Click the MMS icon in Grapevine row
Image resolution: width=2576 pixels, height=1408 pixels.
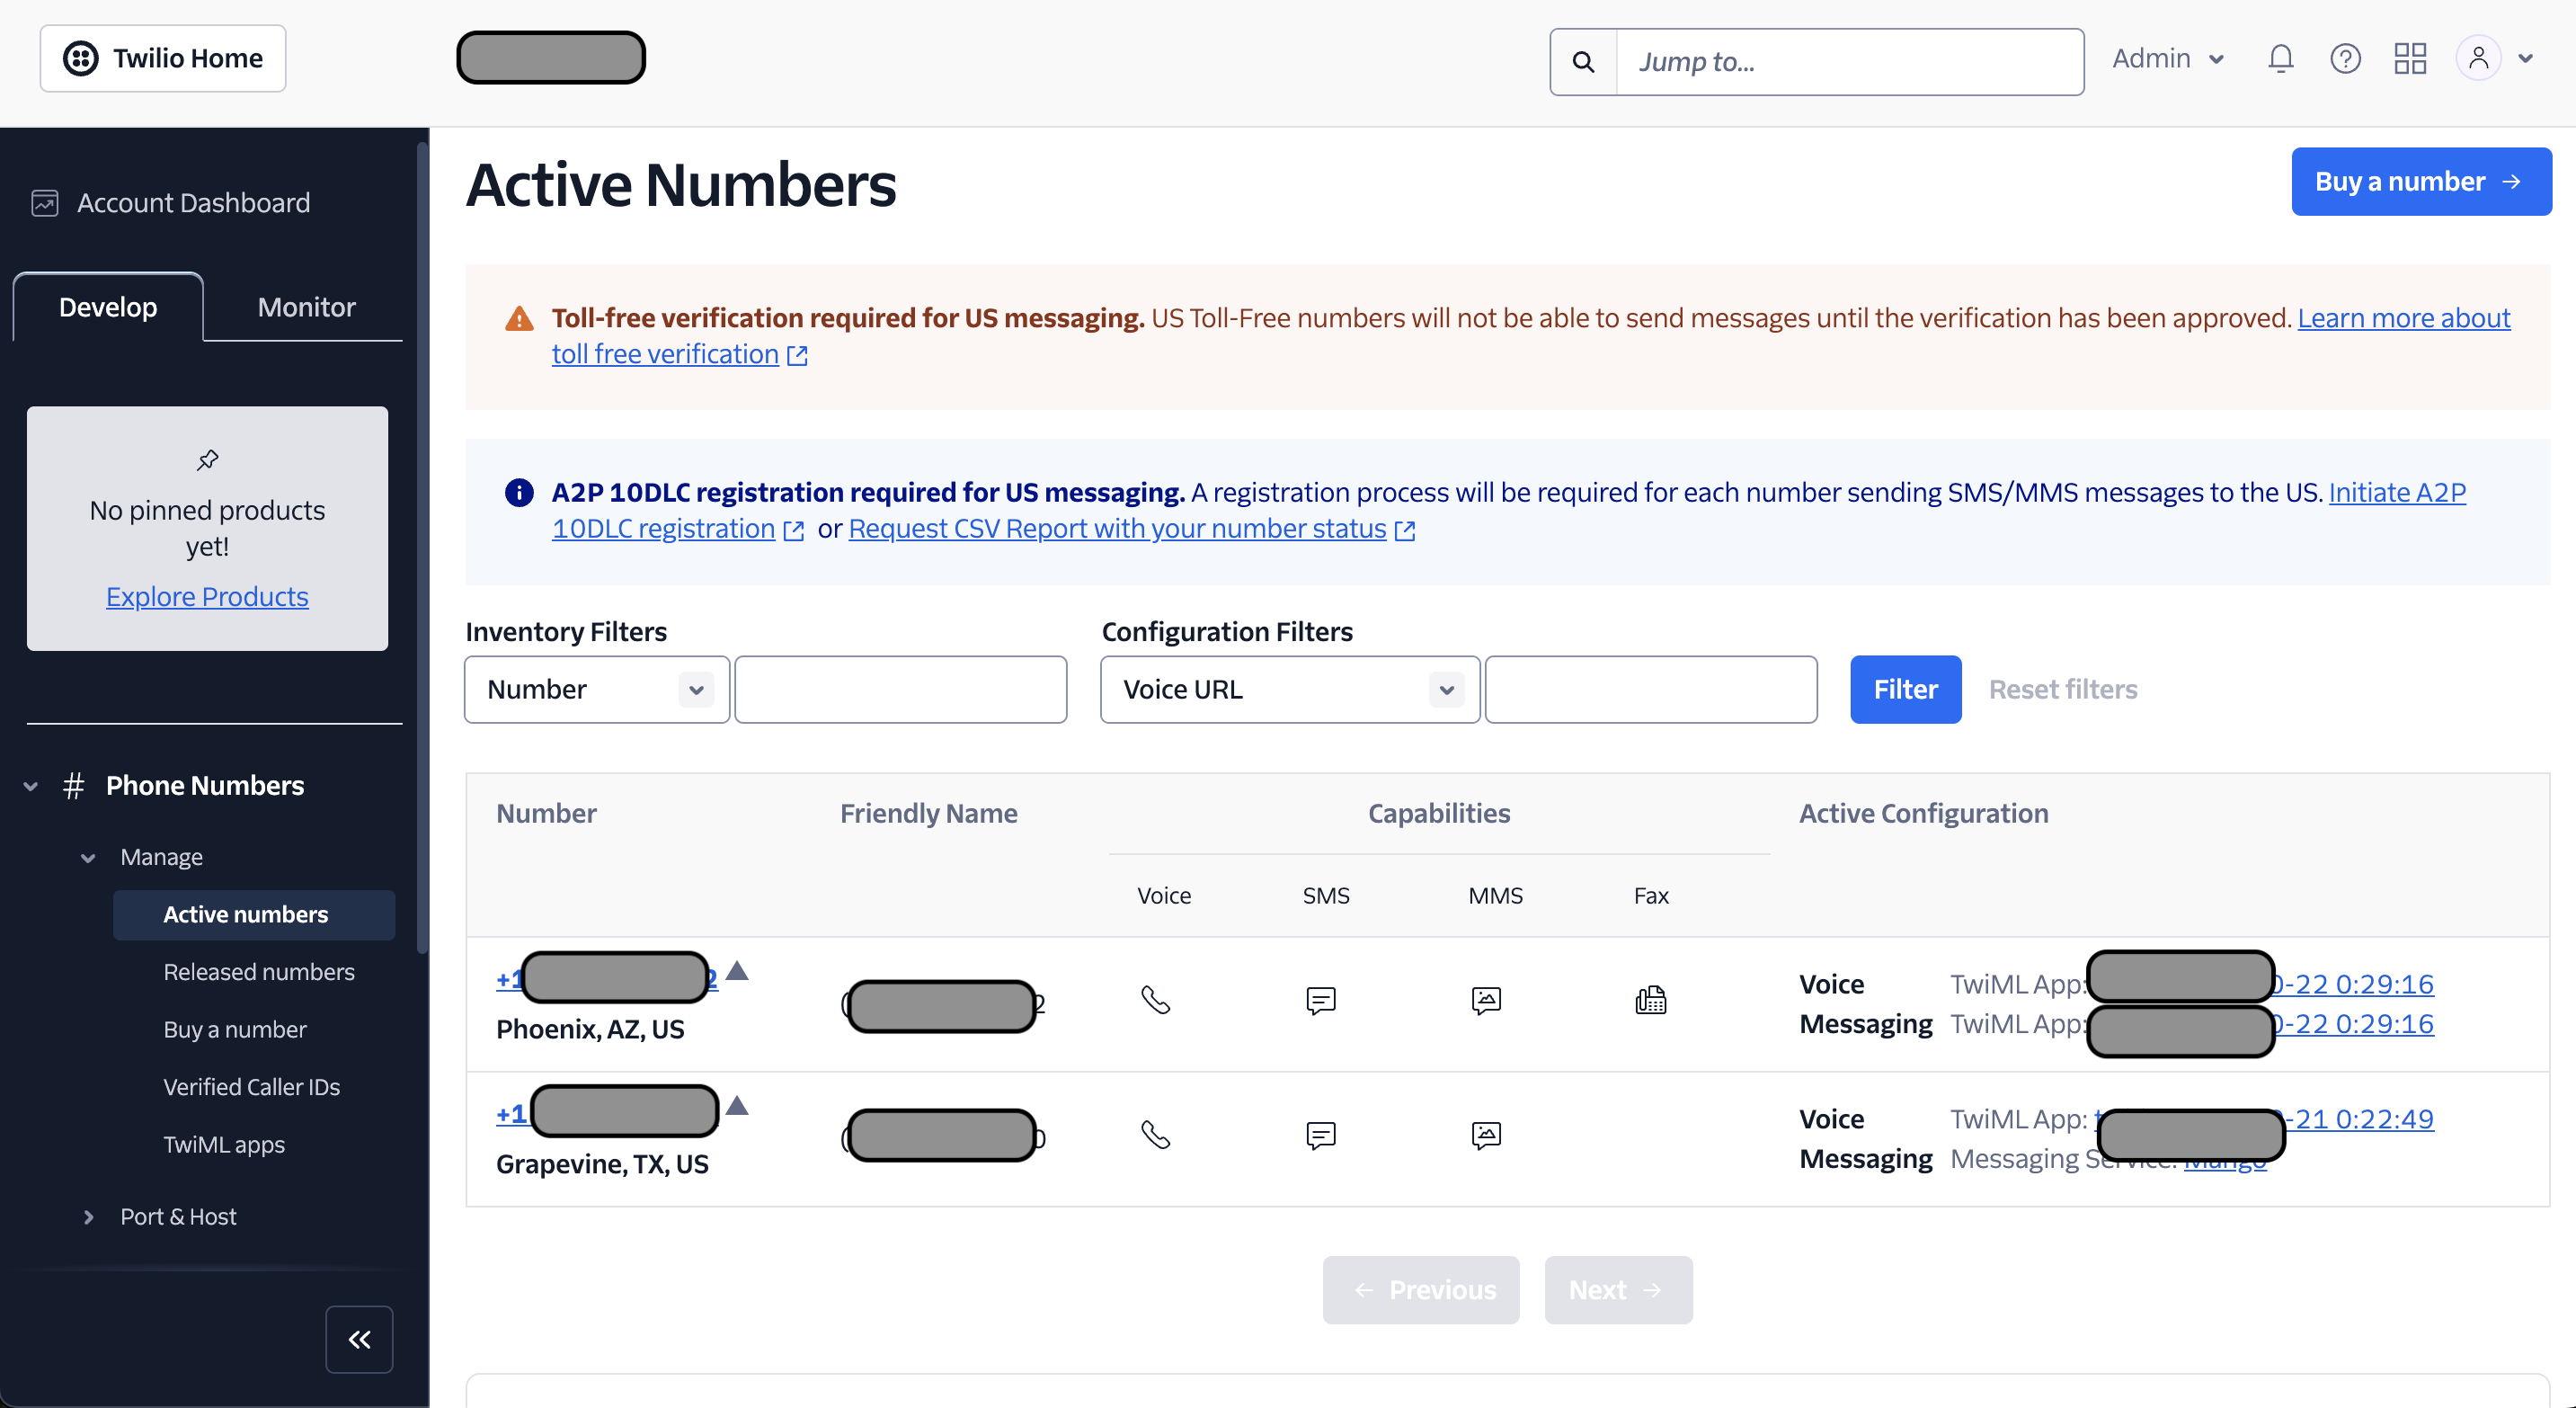[1486, 1135]
